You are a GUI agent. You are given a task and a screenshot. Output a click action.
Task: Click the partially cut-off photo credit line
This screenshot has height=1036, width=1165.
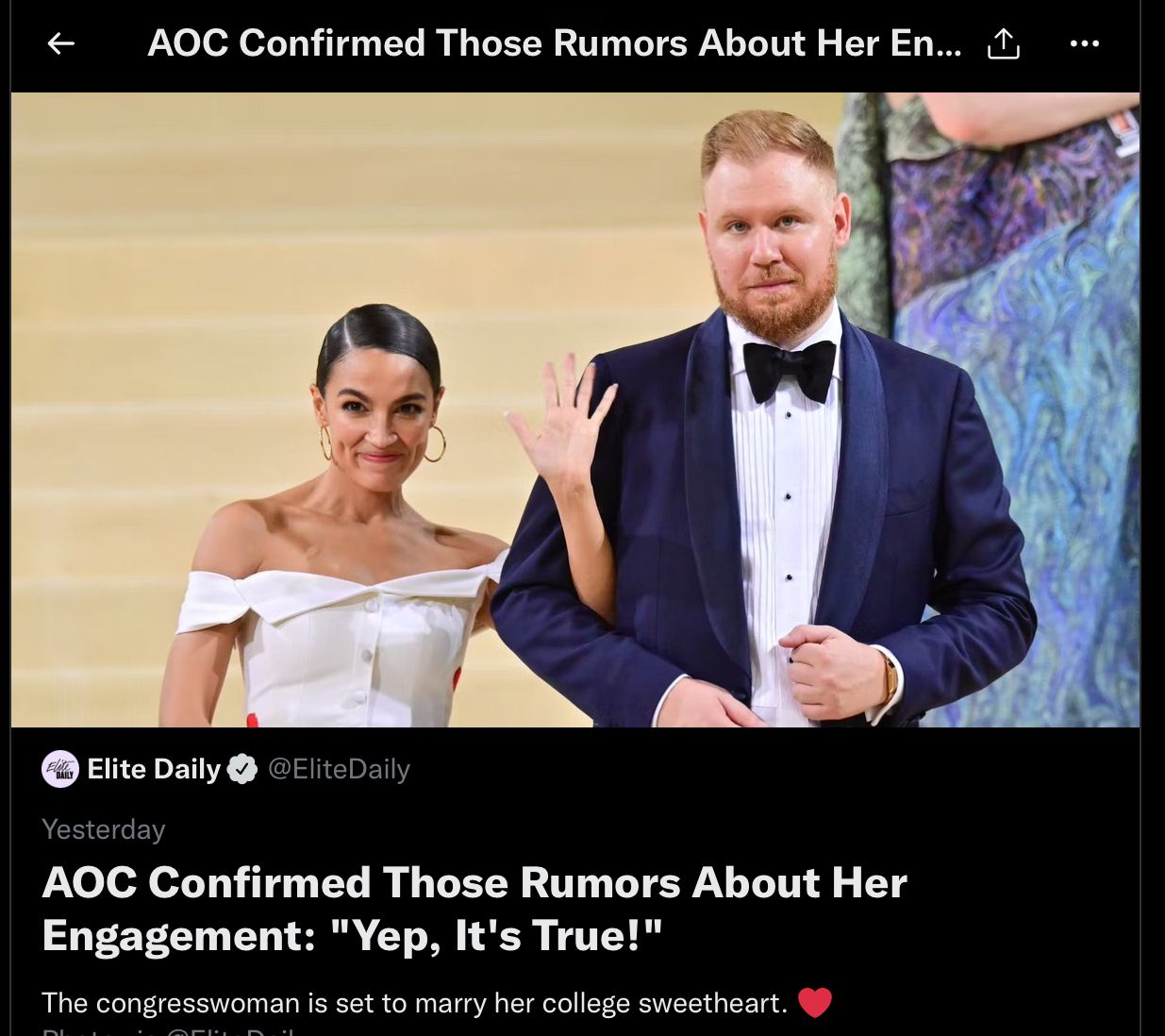click(170, 1030)
